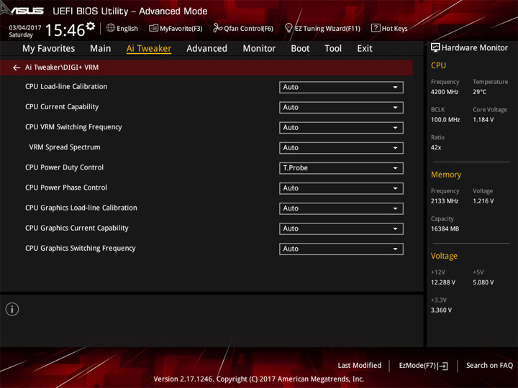Select CPU Power Phase Control label
518x388 pixels.
tap(66, 188)
